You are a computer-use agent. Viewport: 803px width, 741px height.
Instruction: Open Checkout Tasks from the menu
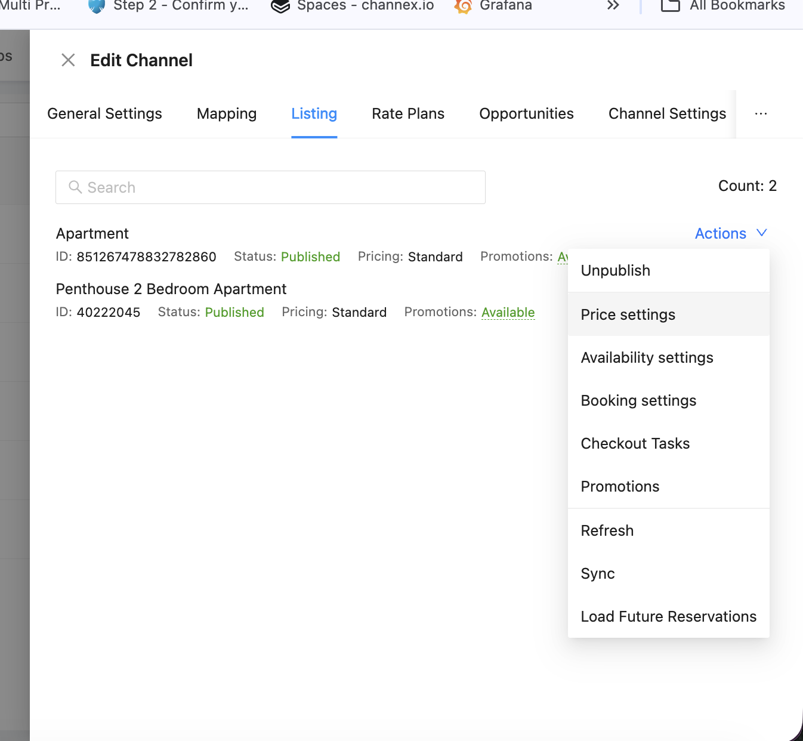tap(668, 443)
